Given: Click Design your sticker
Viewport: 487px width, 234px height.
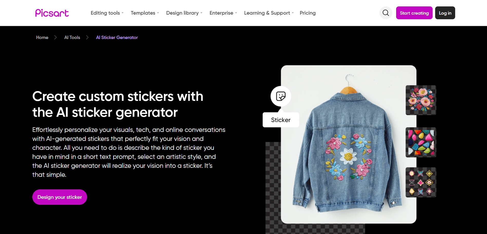Looking at the screenshot, I should 59,197.
